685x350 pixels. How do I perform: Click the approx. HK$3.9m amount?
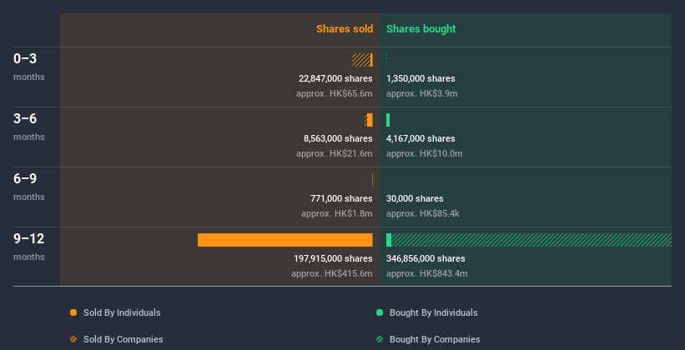click(422, 93)
